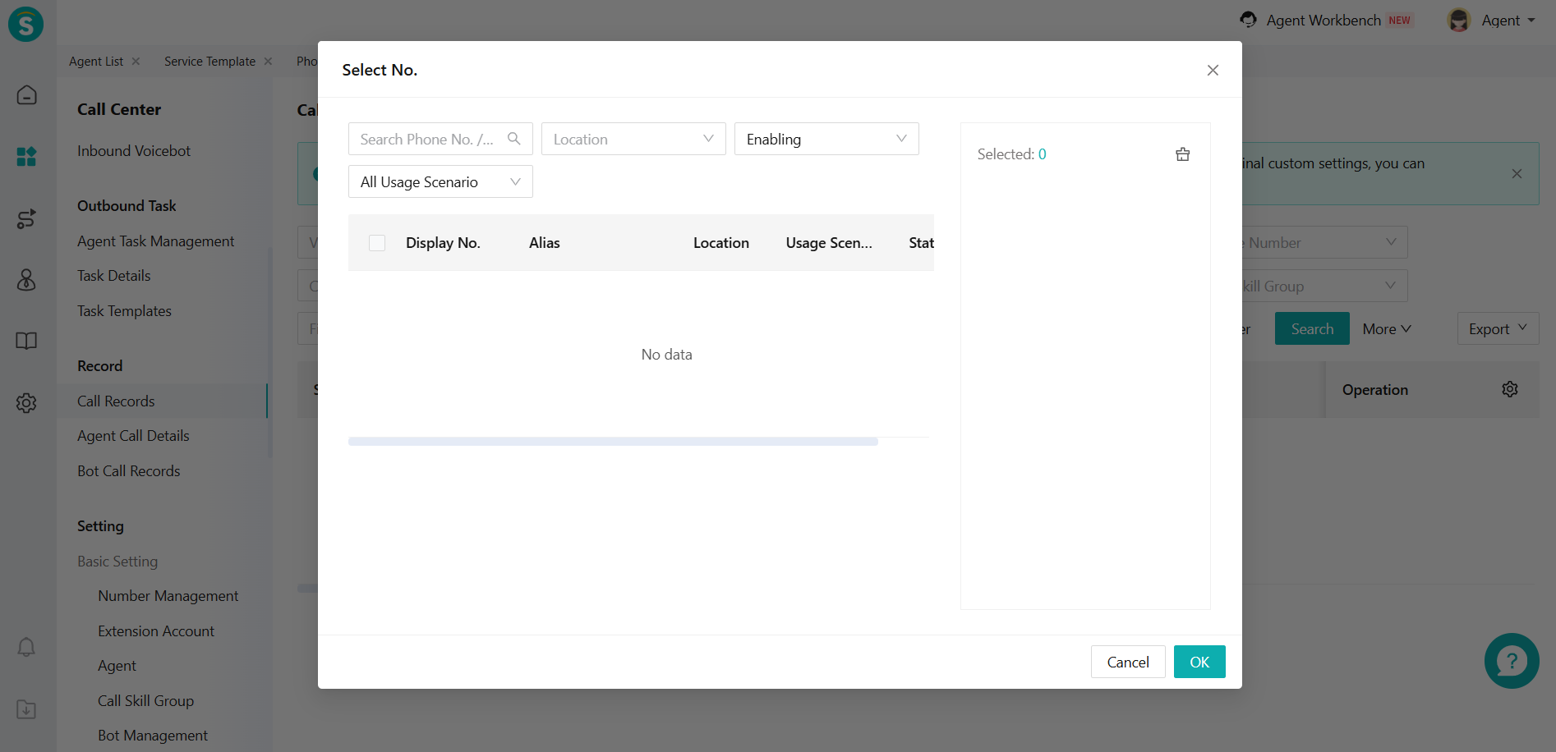Switch to the Service Template tab
This screenshot has height=752, width=1556.
(209, 62)
